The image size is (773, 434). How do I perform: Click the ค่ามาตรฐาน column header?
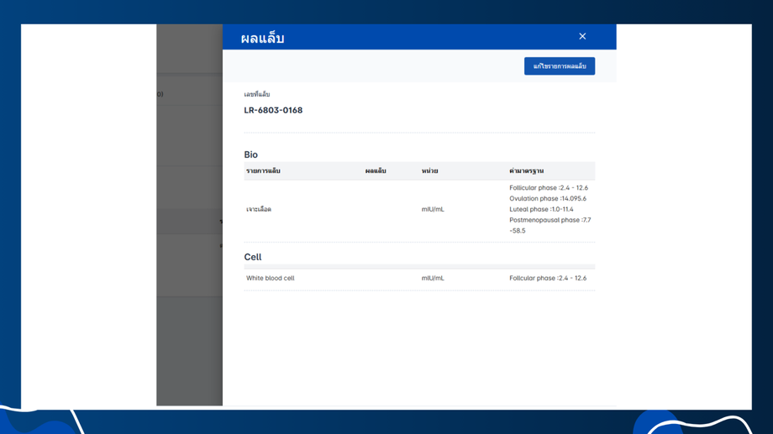[x=527, y=171]
